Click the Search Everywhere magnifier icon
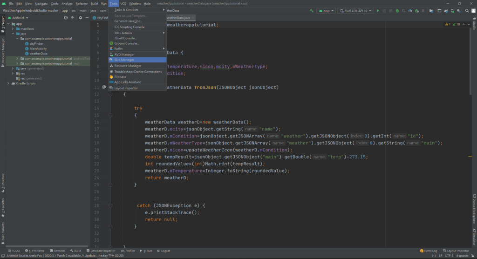This screenshot has width=477, height=259. click(x=467, y=11)
